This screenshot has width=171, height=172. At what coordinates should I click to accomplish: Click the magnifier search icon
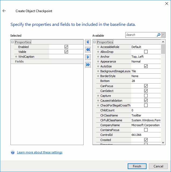tap(158, 35)
